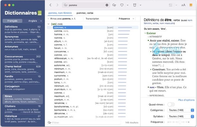Switch dictionary language to Anglais
Image resolution: width=197 pixels, height=127 pixels.
[33, 21]
